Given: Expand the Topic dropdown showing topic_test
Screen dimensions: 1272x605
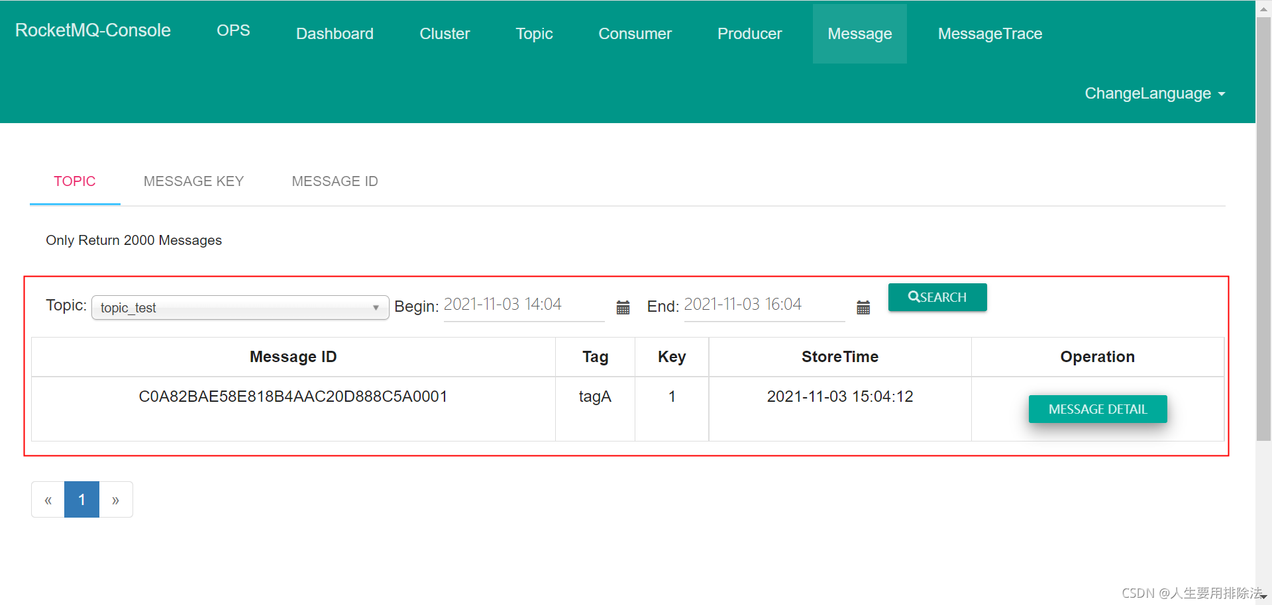Looking at the screenshot, I should coord(240,308).
